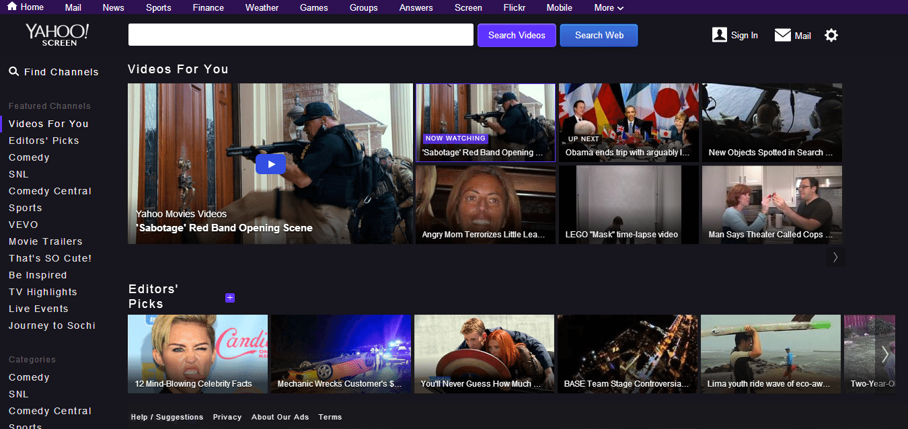Click the video search input field
Screen dimensions: 908x429
[301, 35]
